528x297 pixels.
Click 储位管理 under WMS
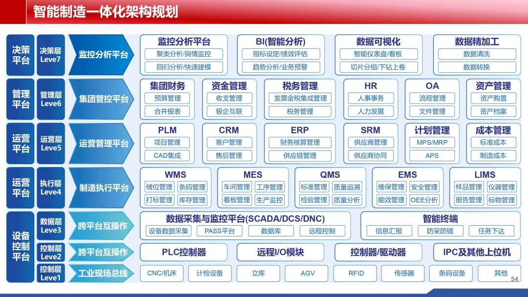click(159, 187)
